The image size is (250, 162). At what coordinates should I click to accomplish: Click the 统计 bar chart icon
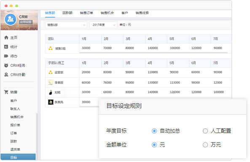[x=6, y=47]
